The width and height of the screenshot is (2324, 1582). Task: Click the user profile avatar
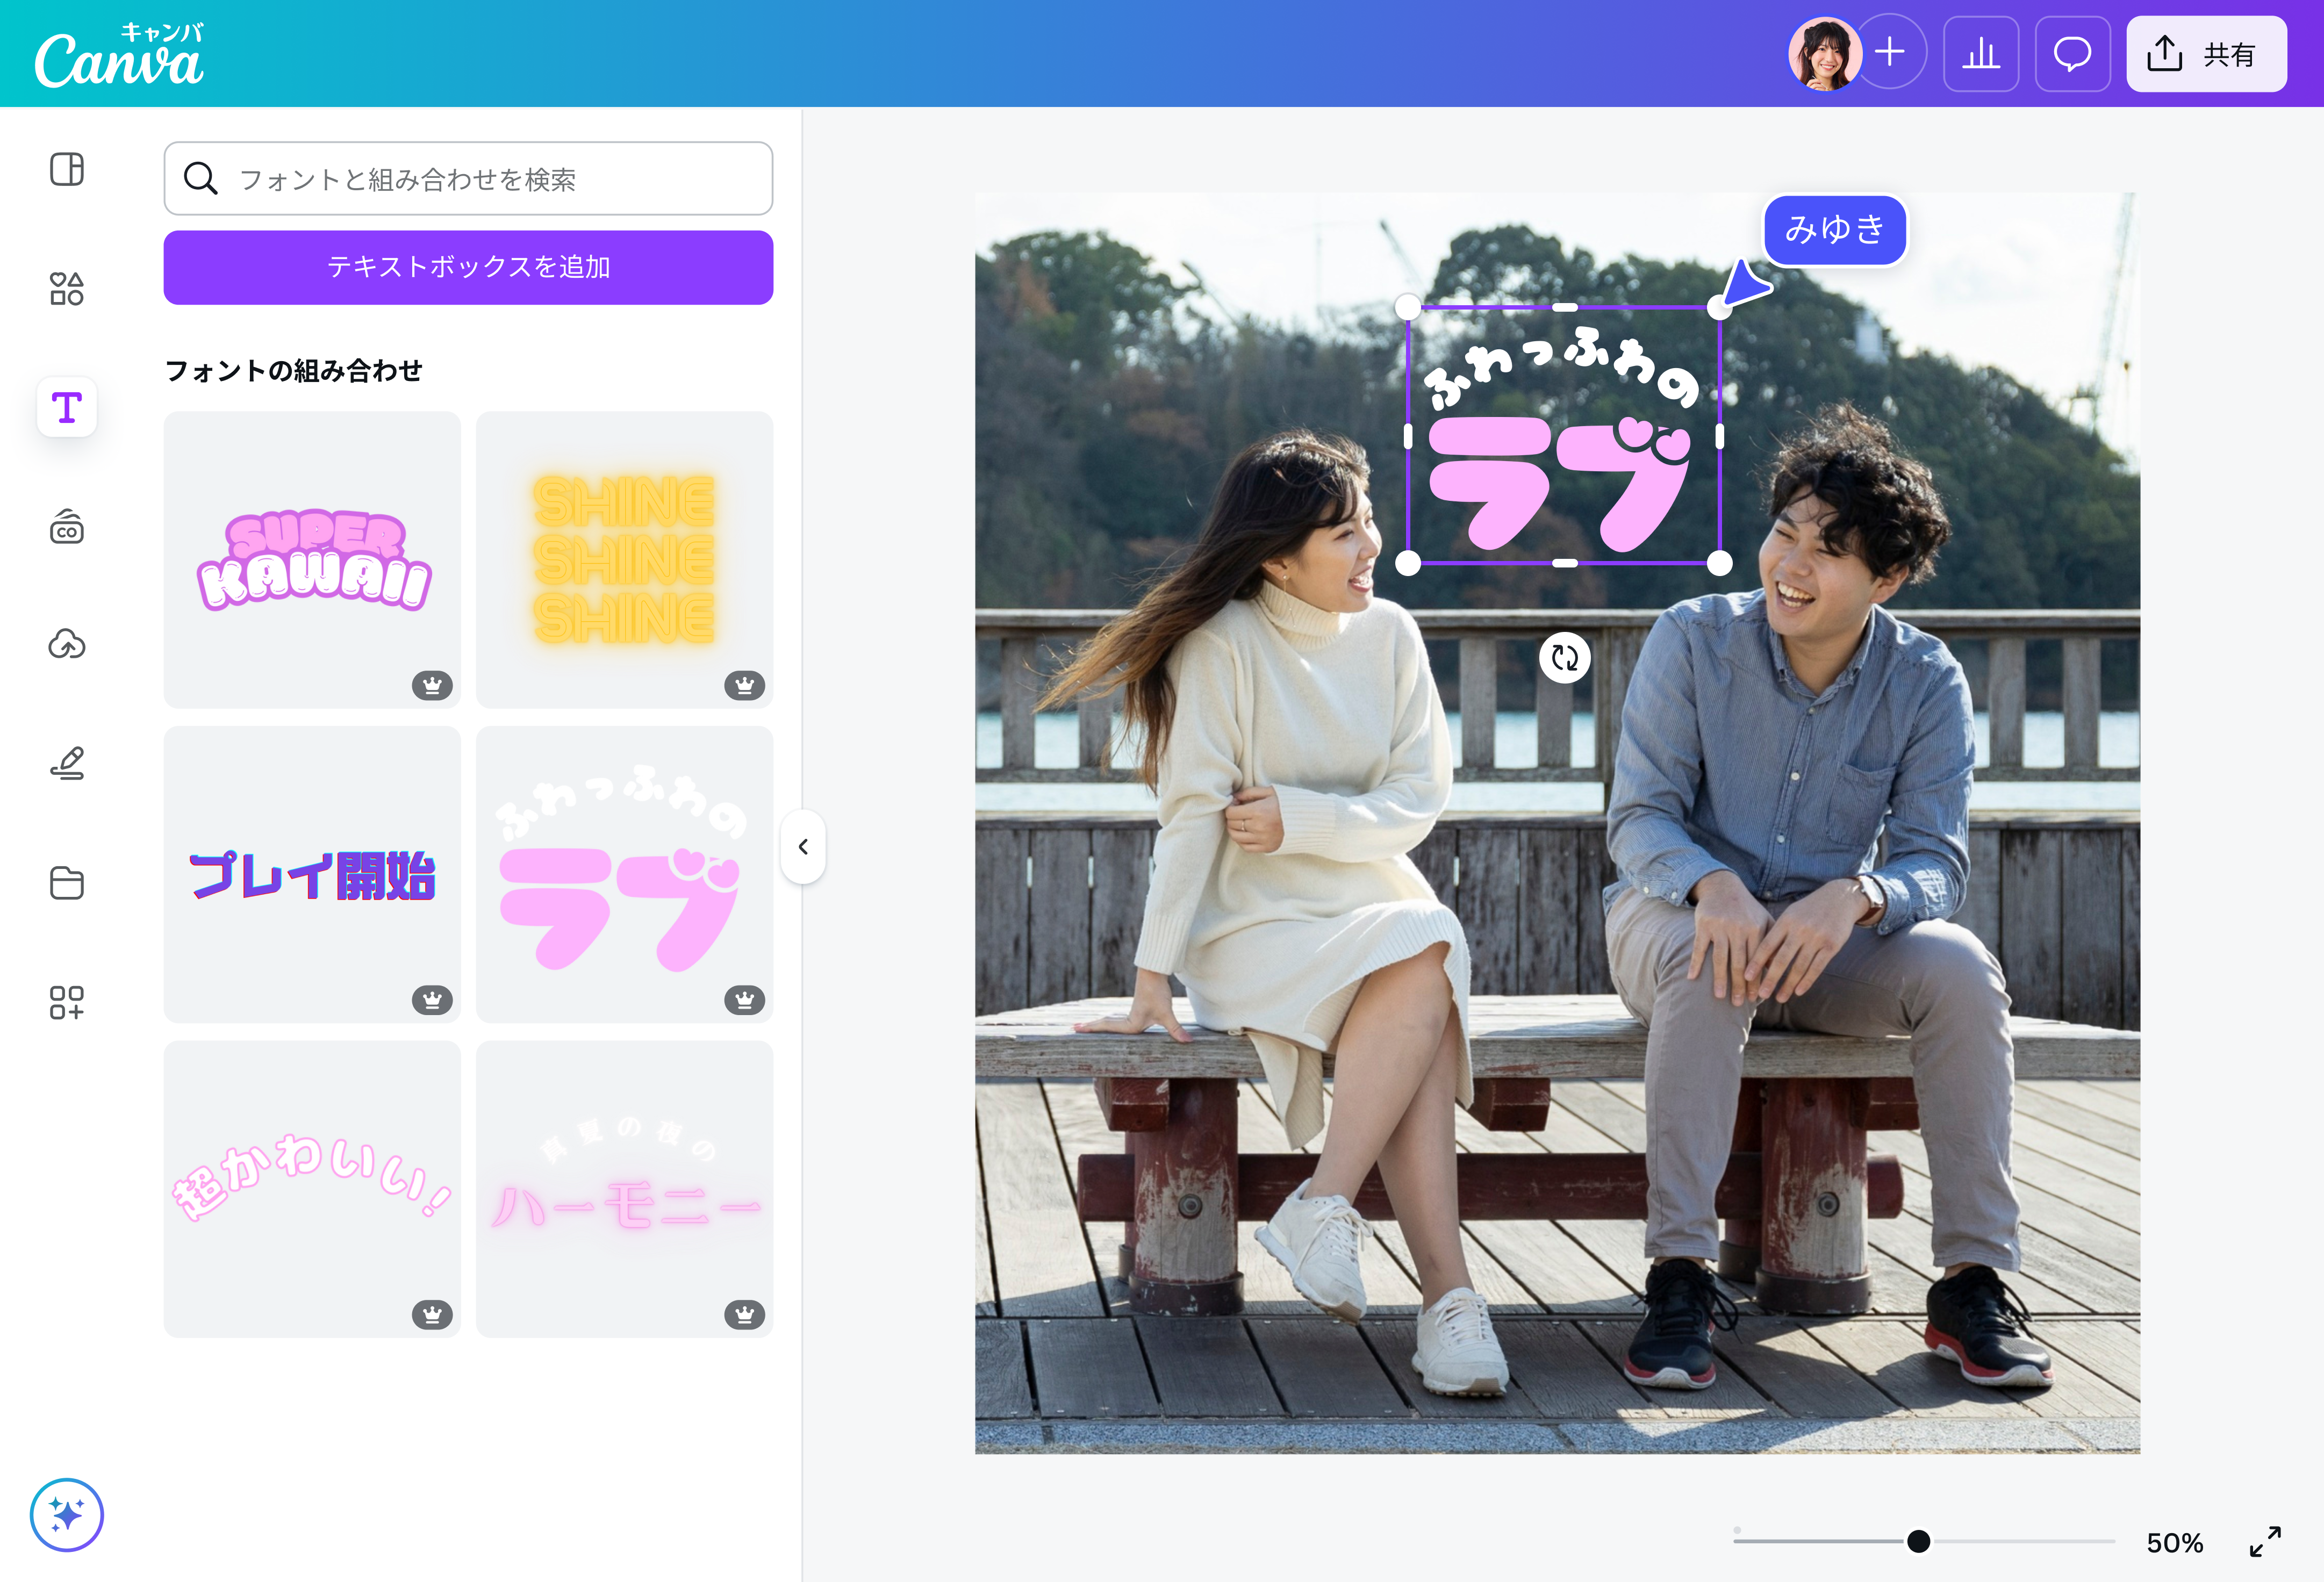point(1824,54)
